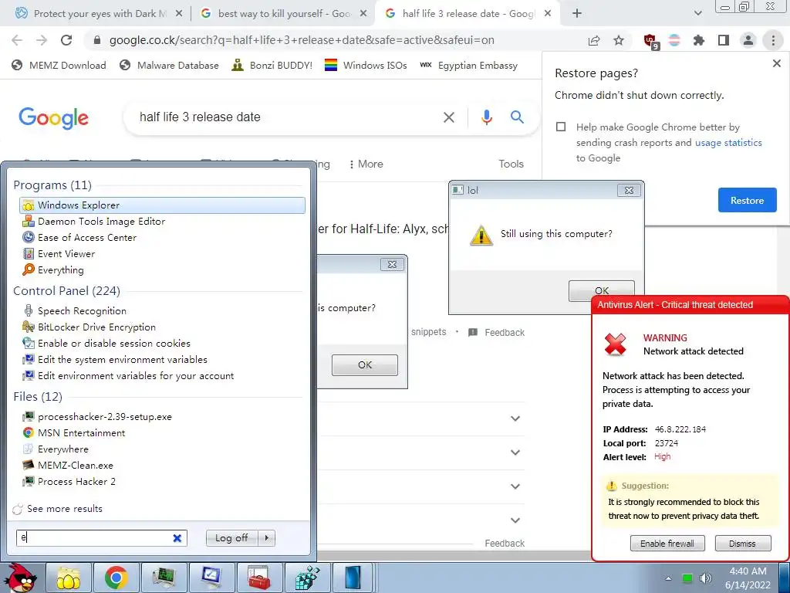Image resolution: width=790 pixels, height=593 pixels.
Task: Switch to 'Protect your eyes with Dark M' tab
Action: pos(100,14)
